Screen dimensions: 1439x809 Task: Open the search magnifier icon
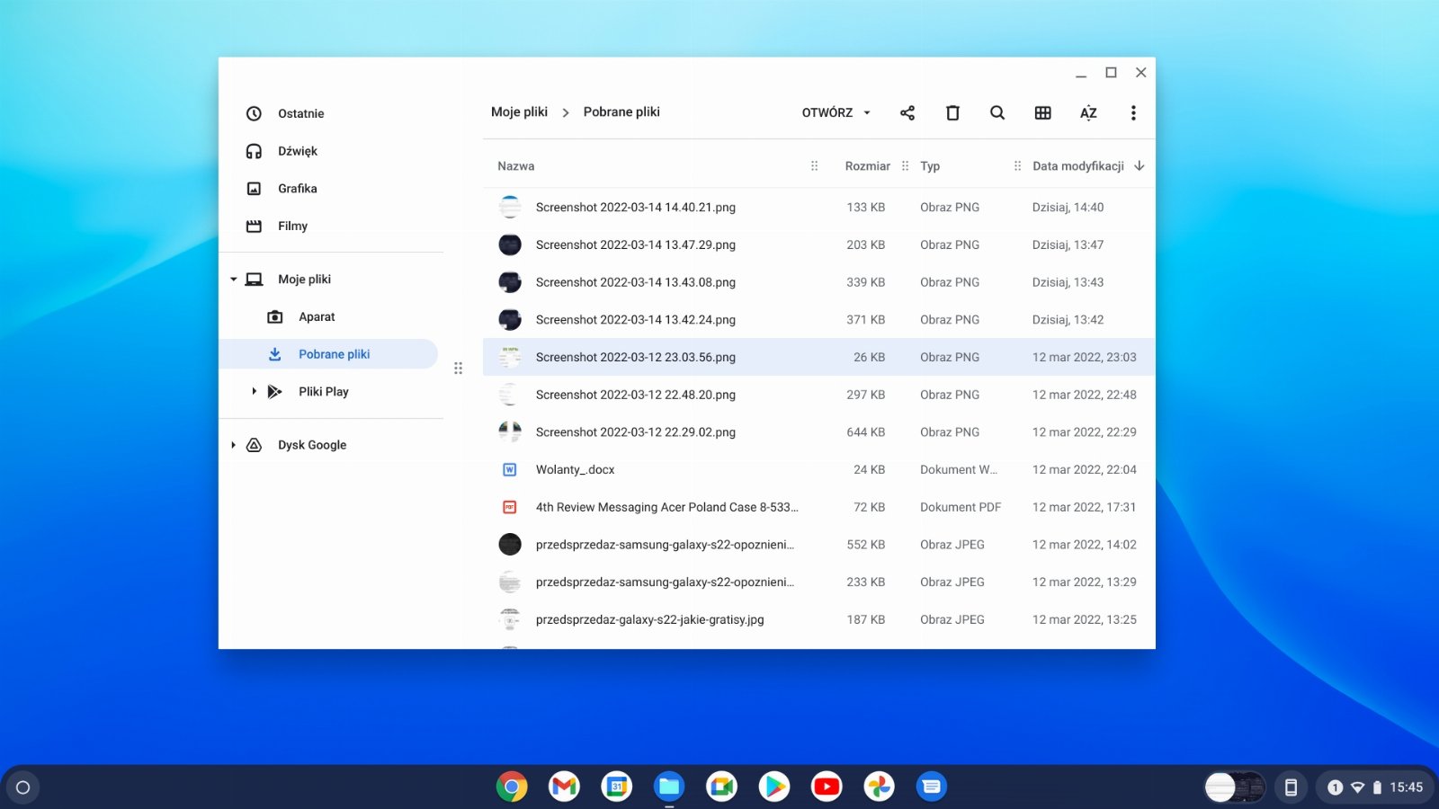(997, 112)
